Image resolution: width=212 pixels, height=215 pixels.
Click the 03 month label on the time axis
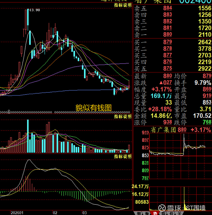point(85,213)
